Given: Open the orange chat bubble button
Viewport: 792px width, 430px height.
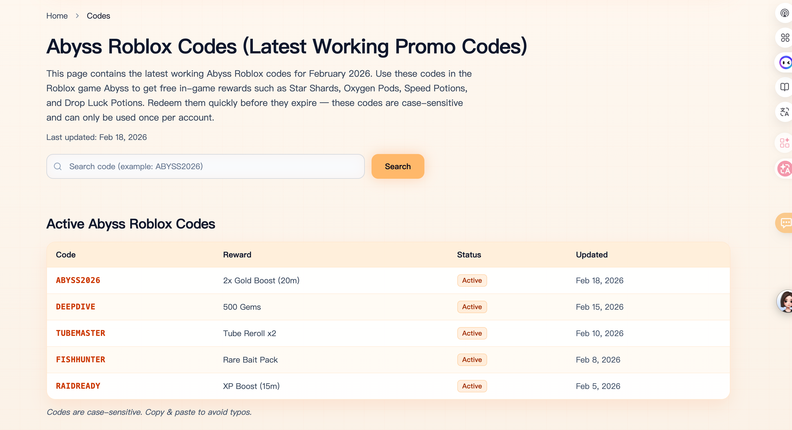Looking at the screenshot, I should (785, 223).
